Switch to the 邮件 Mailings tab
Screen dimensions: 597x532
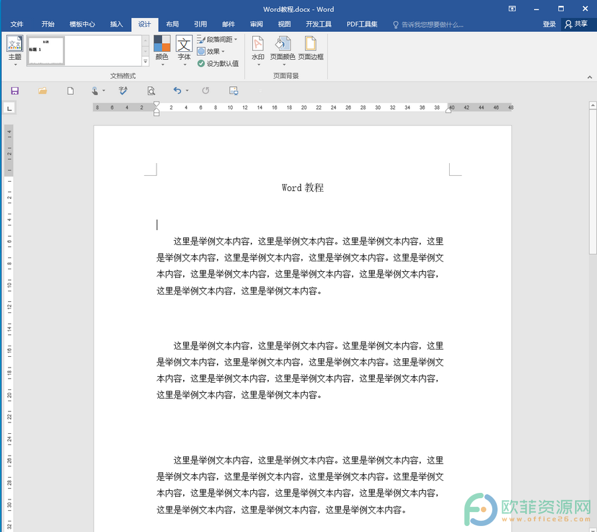[228, 25]
